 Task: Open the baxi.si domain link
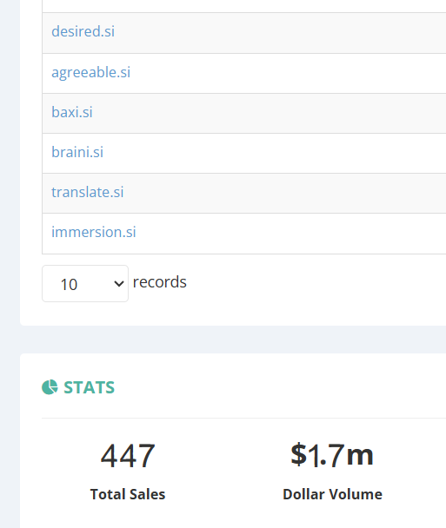point(72,112)
